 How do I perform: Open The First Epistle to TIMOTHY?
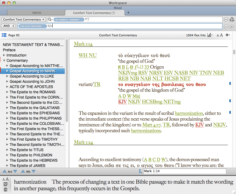[x=34, y=139]
